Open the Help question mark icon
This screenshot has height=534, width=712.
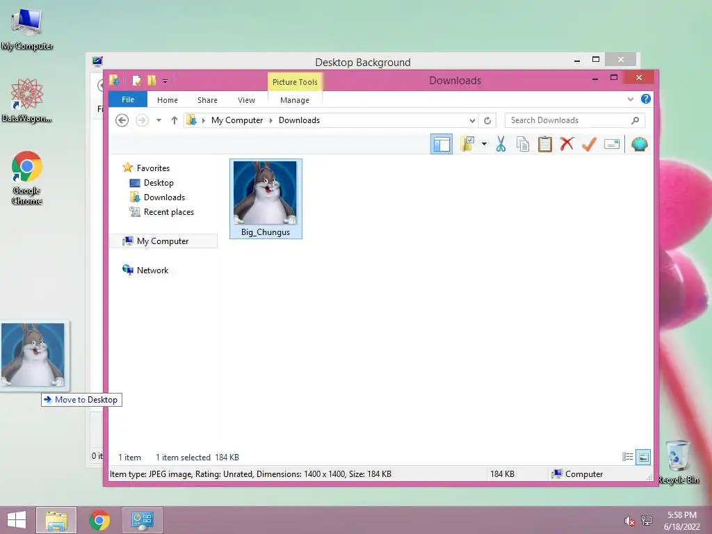(x=645, y=99)
